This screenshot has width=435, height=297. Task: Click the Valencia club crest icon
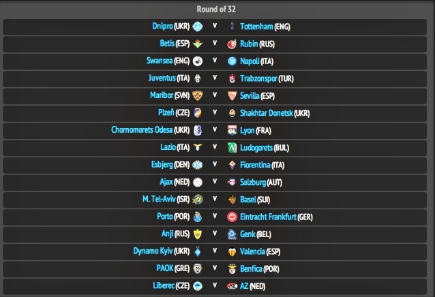coord(232,251)
